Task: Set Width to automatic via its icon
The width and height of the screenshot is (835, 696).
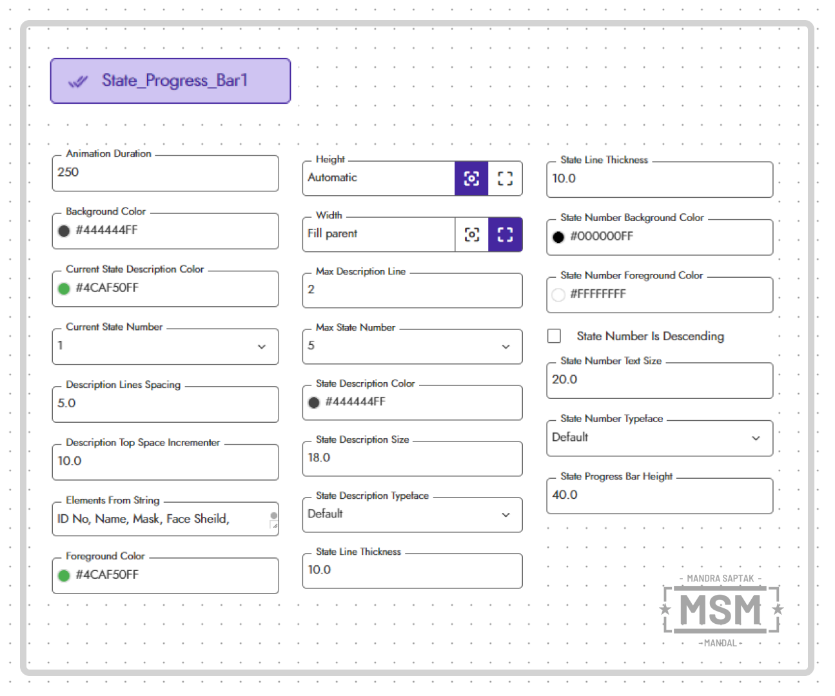Action: [471, 235]
